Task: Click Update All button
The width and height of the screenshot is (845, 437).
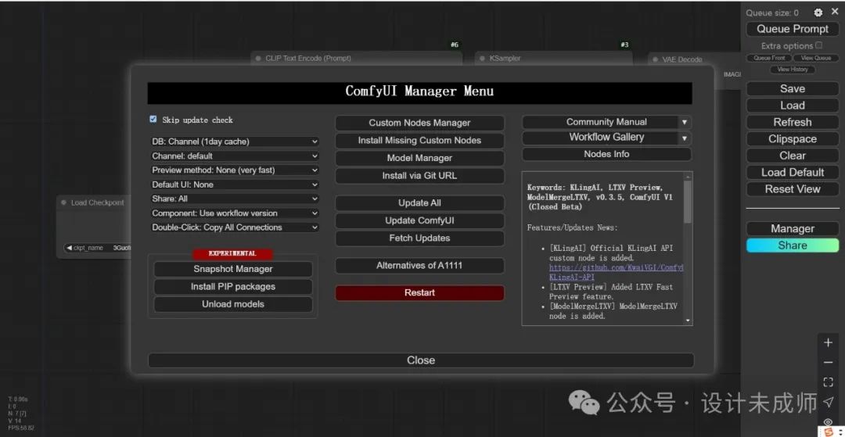Action: pos(419,203)
